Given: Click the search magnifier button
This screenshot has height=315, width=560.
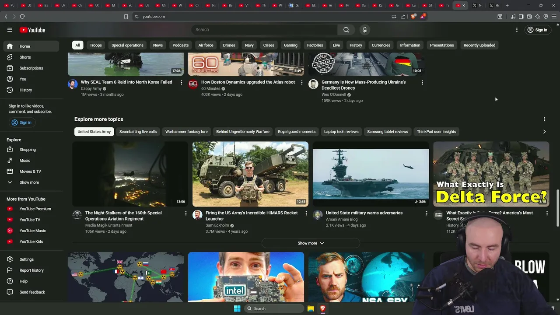Looking at the screenshot, I should click(x=346, y=30).
